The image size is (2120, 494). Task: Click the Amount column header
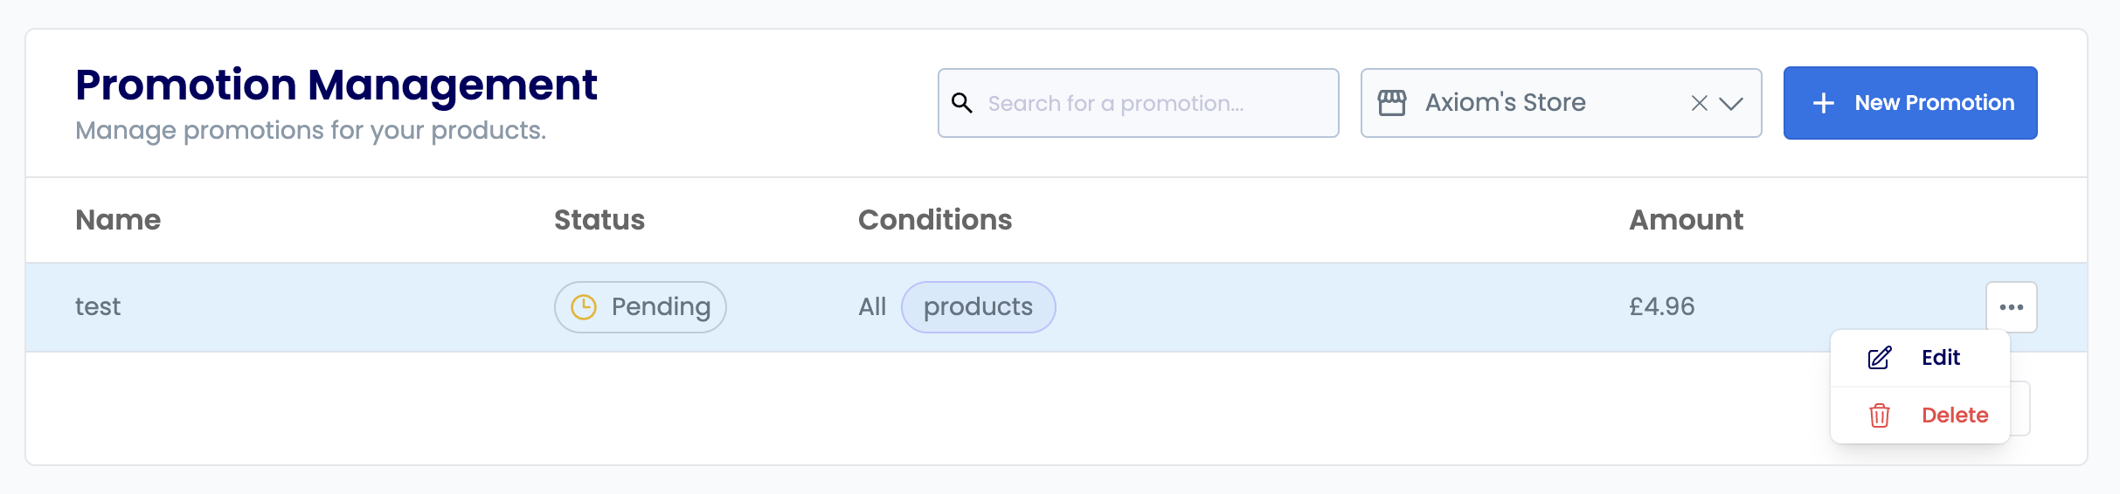(1686, 220)
